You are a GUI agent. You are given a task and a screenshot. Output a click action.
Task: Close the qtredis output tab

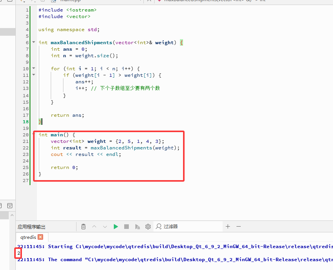40,237
